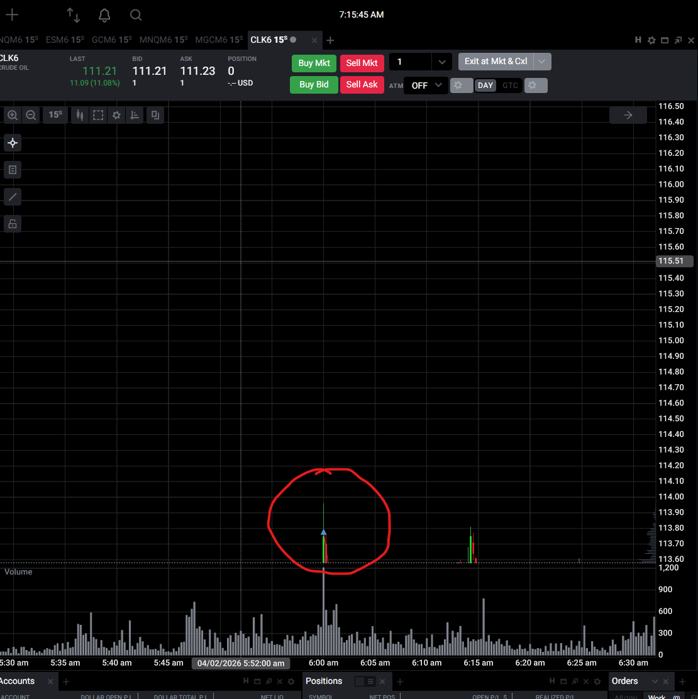Select DAY time-in-force
This screenshot has height=699, width=698.
click(485, 85)
